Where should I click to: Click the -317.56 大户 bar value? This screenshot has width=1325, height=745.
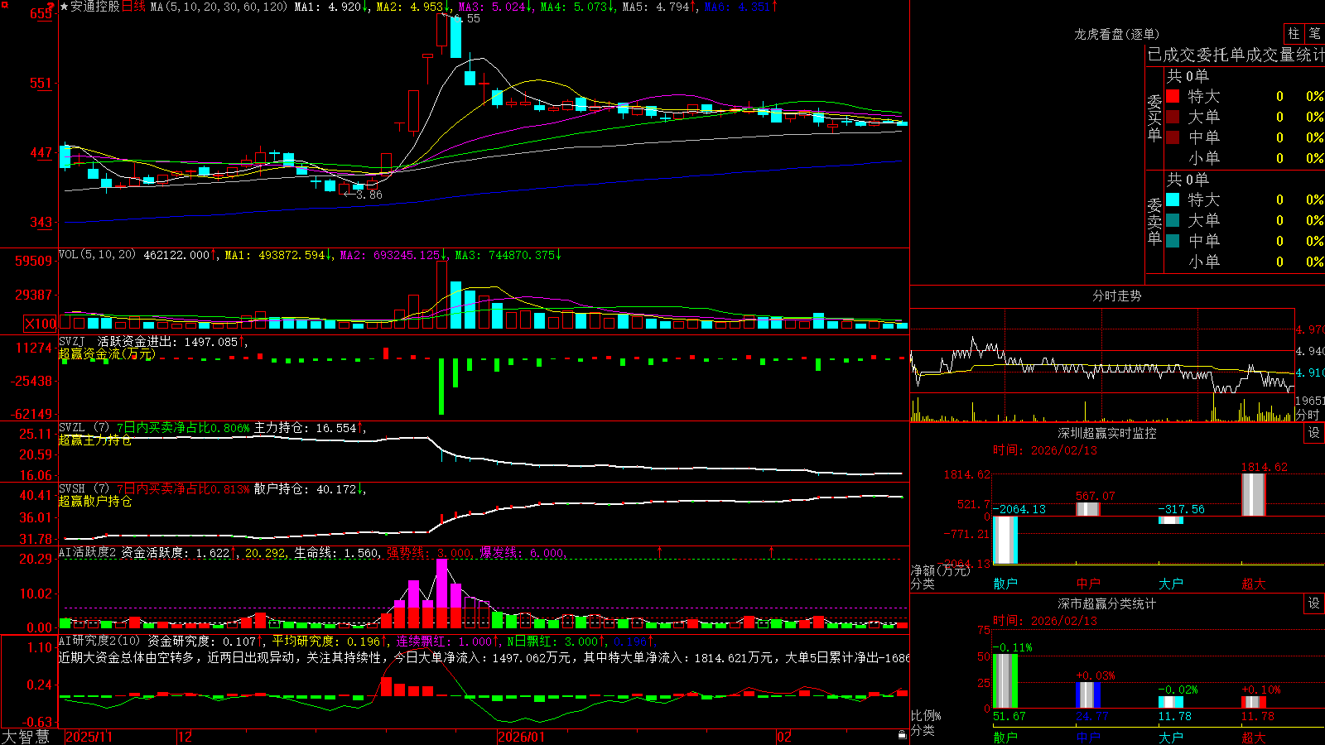tap(1181, 509)
